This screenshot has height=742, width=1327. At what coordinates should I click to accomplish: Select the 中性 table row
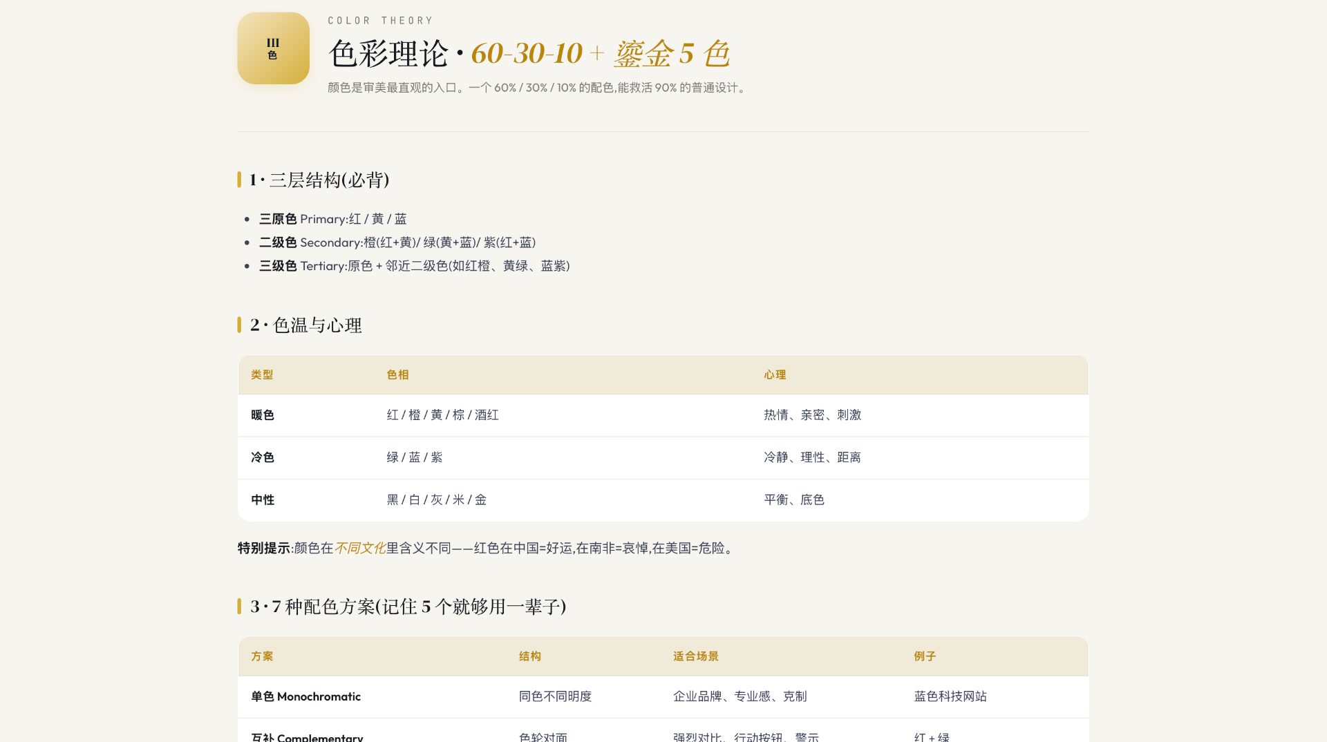[663, 500]
